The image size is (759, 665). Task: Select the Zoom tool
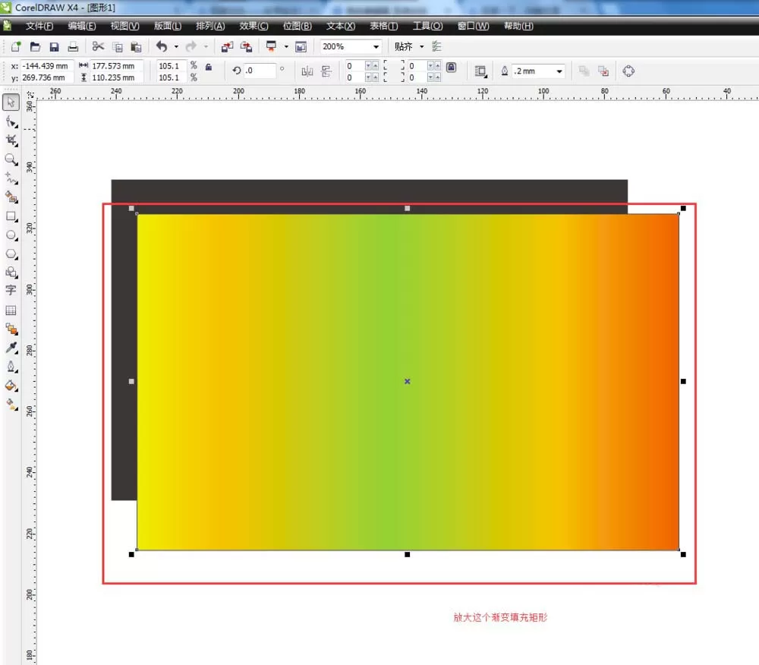[11, 159]
